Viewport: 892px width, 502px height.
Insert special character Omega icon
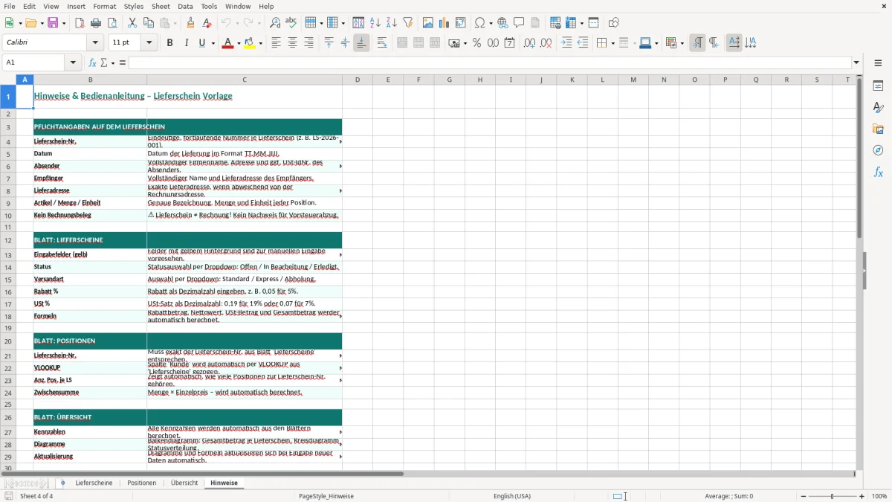479,23
